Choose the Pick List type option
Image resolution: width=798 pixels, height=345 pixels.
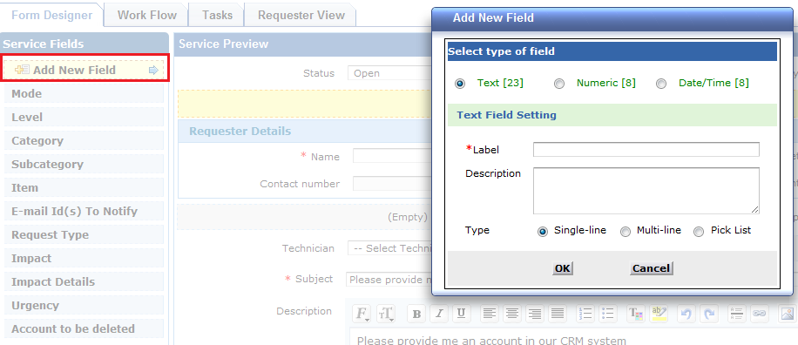tap(700, 232)
